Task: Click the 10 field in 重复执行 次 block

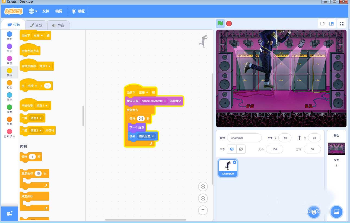Action: pyautogui.click(x=38, y=173)
